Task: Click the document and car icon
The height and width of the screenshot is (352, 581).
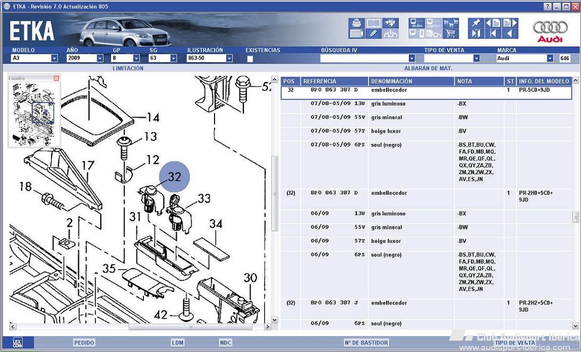Action: [433, 34]
